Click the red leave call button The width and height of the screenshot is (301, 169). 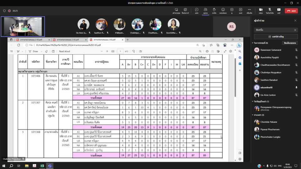click(291, 11)
